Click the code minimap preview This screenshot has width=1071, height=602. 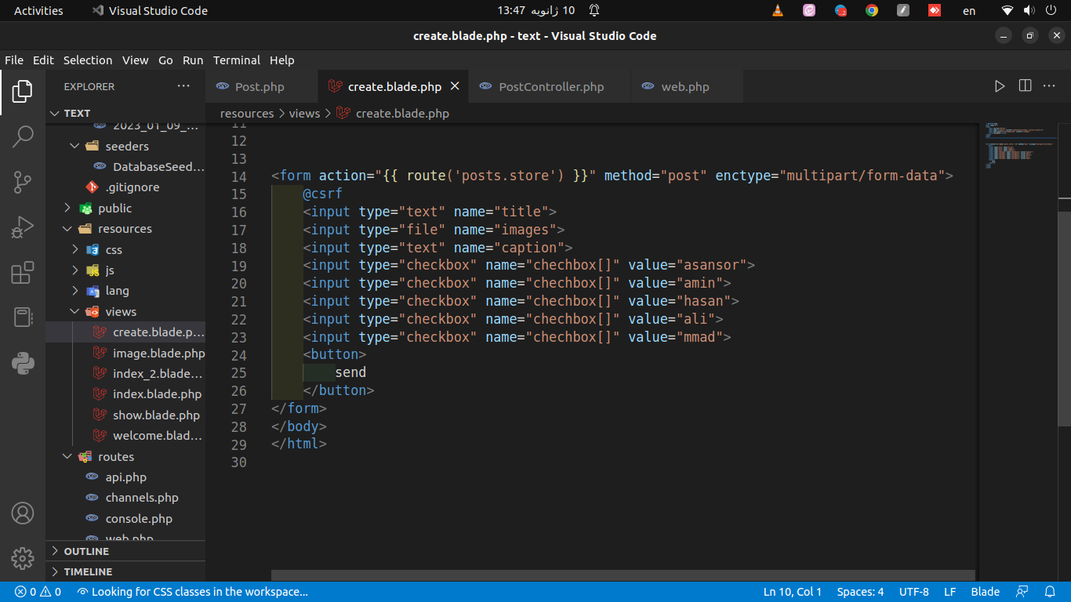[1019, 145]
